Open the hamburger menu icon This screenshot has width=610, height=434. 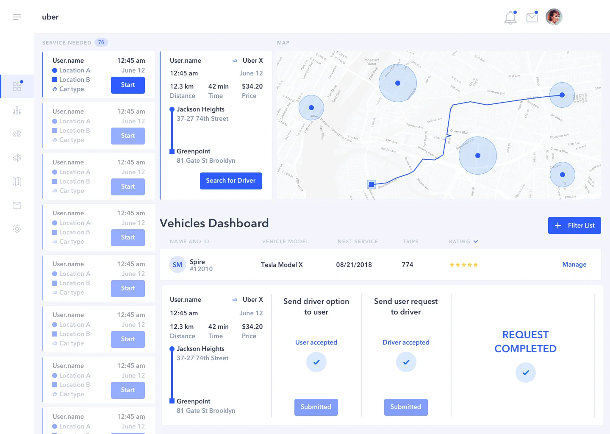point(17,17)
